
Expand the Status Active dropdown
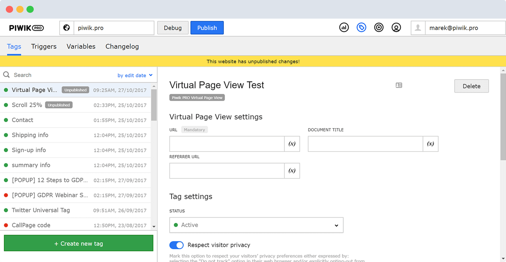(256, 225)
